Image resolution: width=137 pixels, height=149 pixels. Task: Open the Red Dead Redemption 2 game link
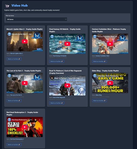pos(17,139)
